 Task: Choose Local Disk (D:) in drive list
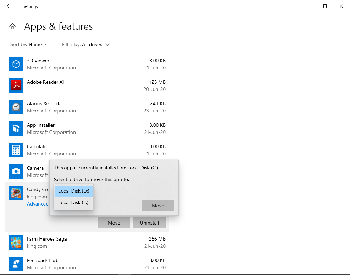pos(74,191)
